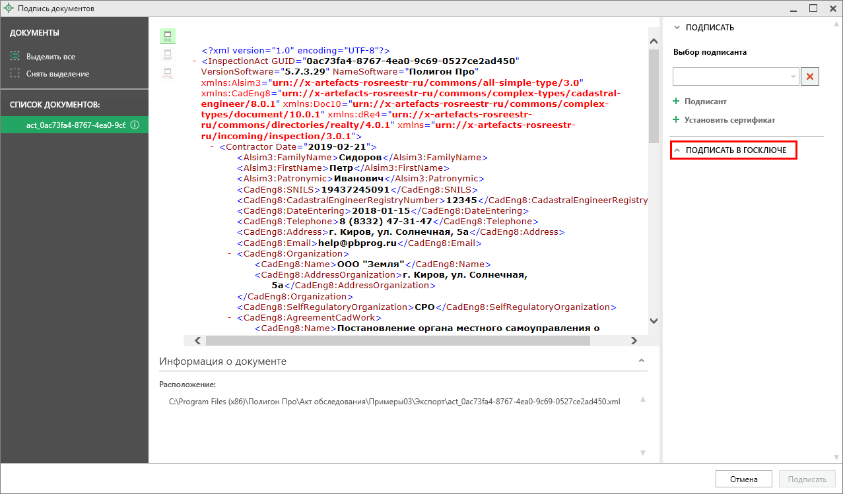
Task: Clear the selected signer with red X
Action: click(810, 77)
